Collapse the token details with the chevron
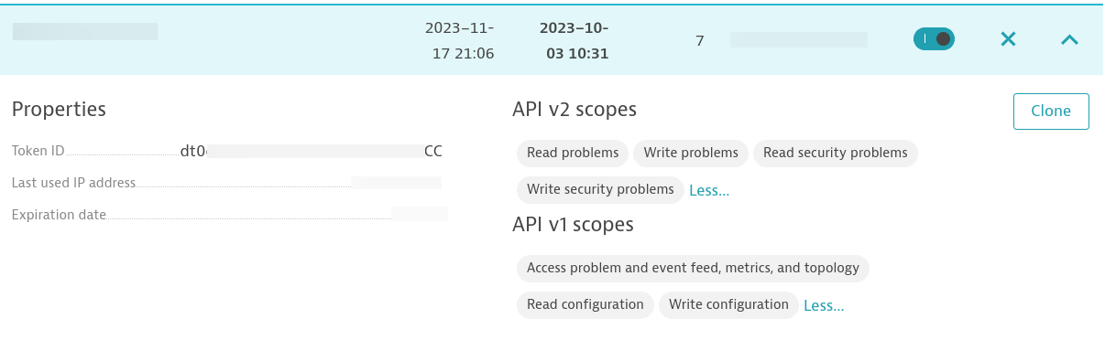The height and width of the screenshot is (340, 1105). click(1068, 39)
